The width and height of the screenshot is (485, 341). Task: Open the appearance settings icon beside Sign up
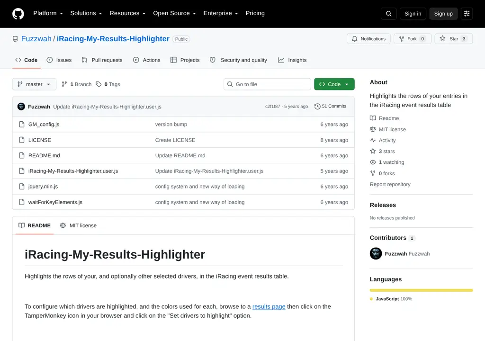tap(467, 14)
